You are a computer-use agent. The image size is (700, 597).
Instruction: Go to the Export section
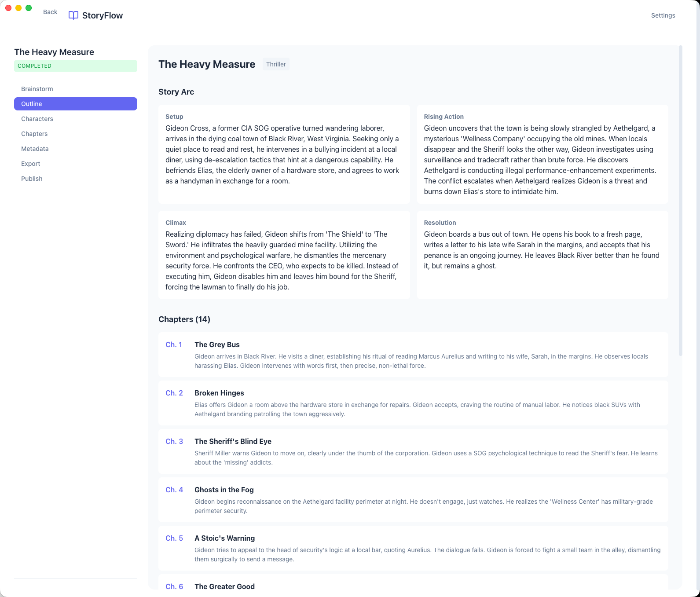(x=30, y=164)
